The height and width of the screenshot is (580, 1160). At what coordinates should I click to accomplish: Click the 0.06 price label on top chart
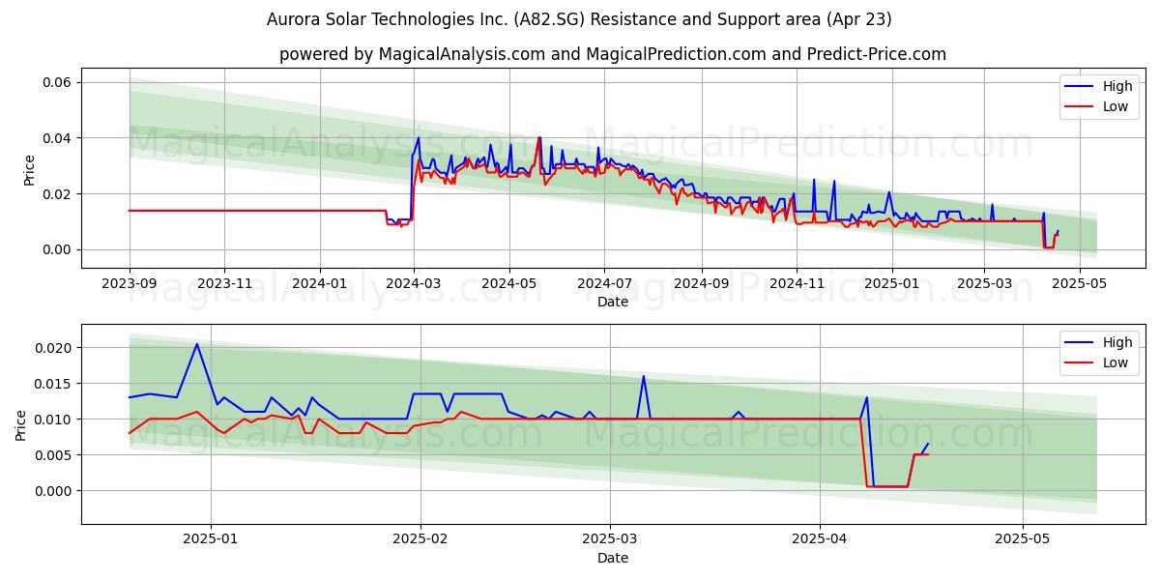(57, 82)
